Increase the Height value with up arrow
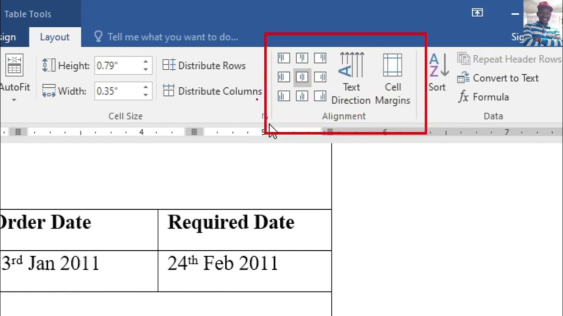563x316 pixels. 146,62
